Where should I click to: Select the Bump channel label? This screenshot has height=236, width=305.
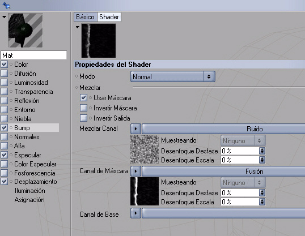pyautogui.click(x=22, y=128)
